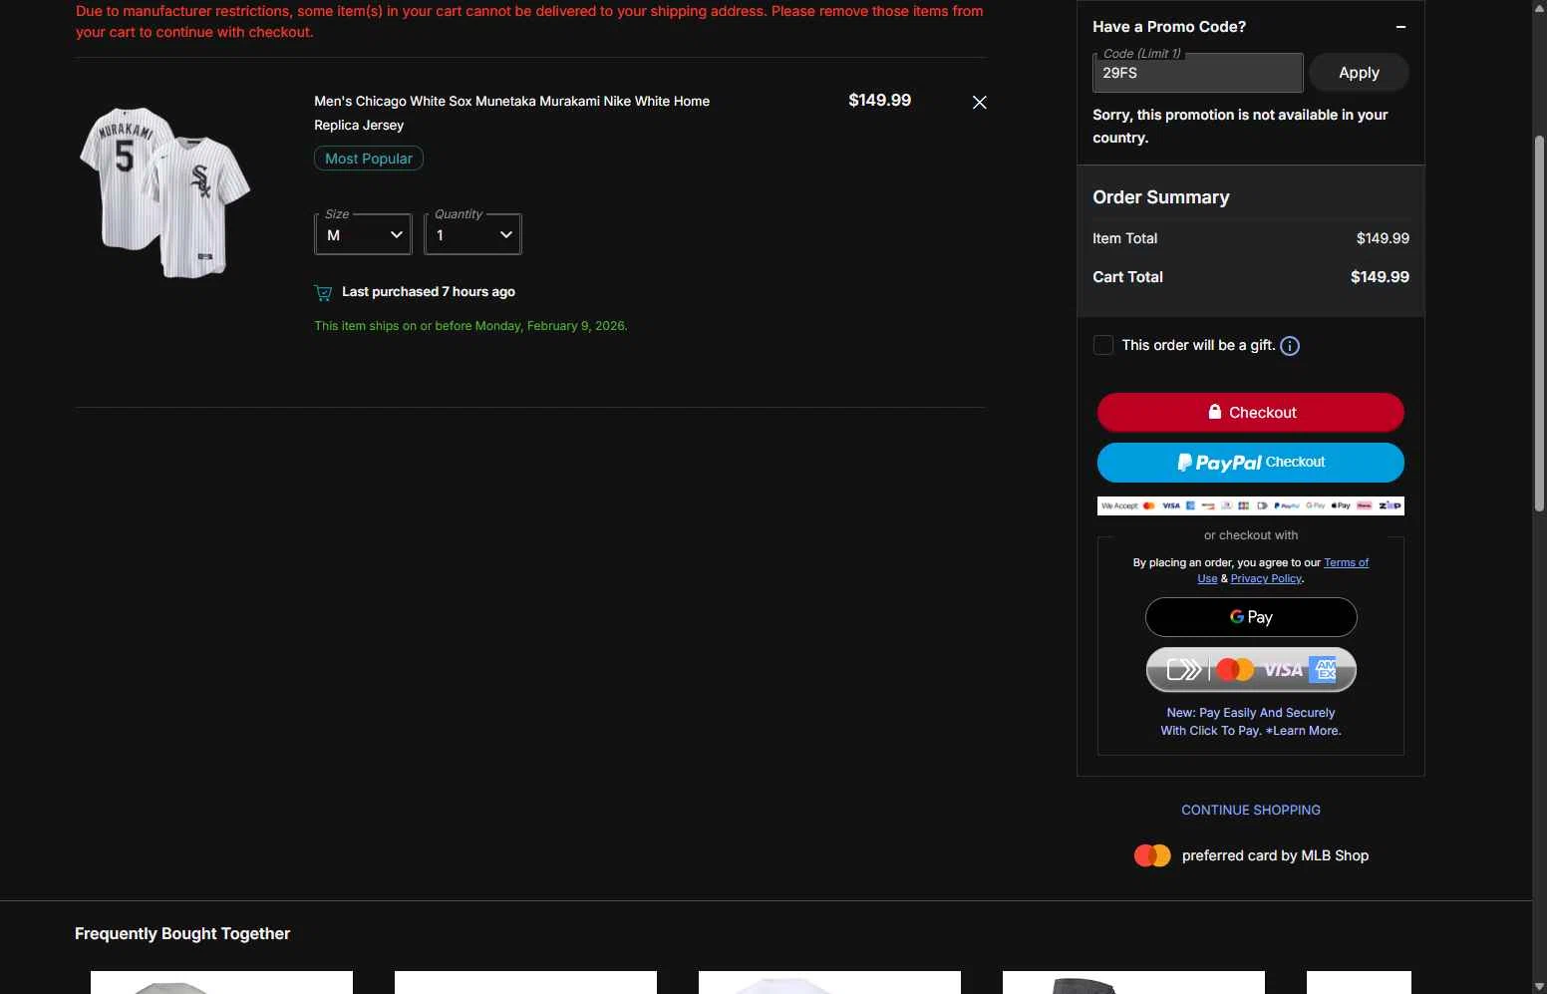Screen dimensions: 1547x994
Task: Click the Learn More Click To Pay text
Action: point(1306,731)
